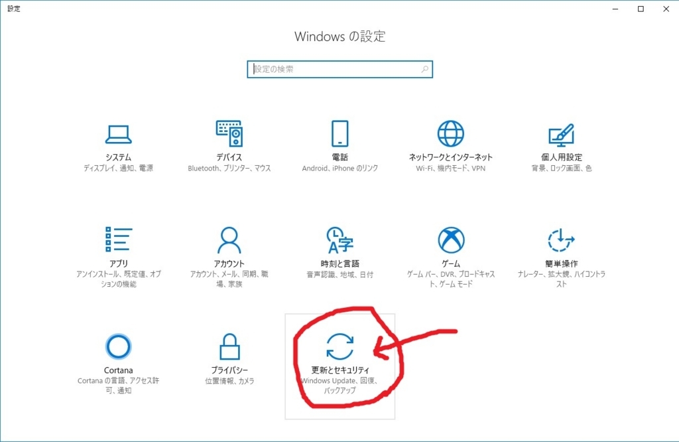
Task: Minimize the 設定 window
Action: [x=615, y=9]
